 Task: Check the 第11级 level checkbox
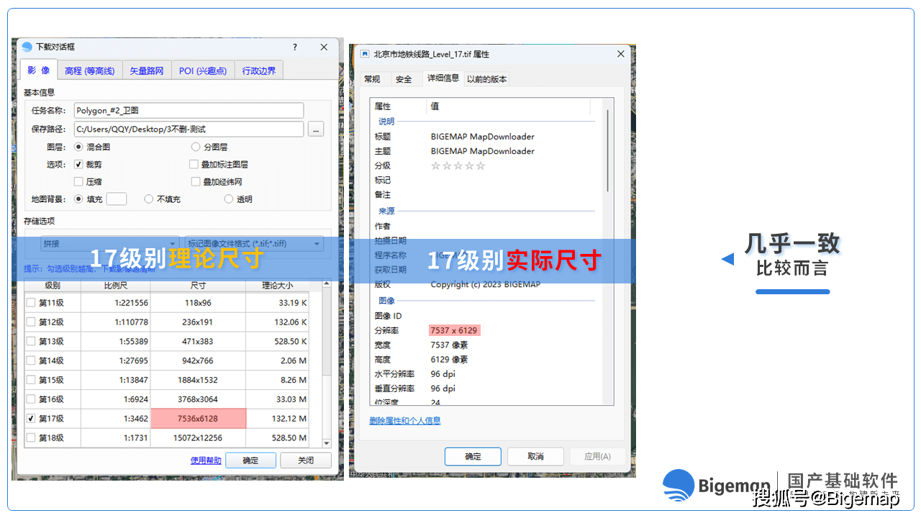coord(31,303)
